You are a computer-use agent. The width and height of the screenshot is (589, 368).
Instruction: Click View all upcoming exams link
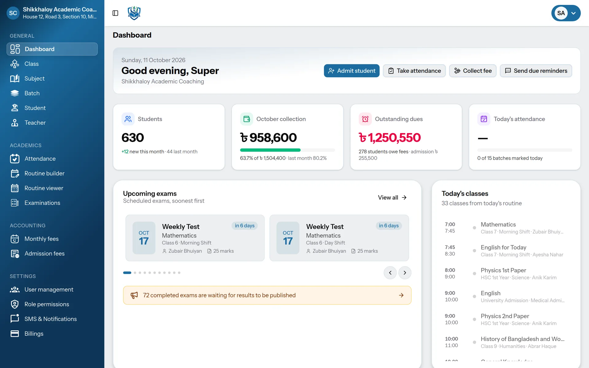pos(392,197)
